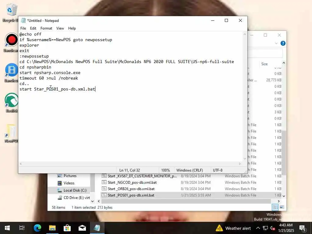312x234 pixels.
Task: Click the CD Drive (E:) icon in sidebar
Action: click(x=59, y=197)
